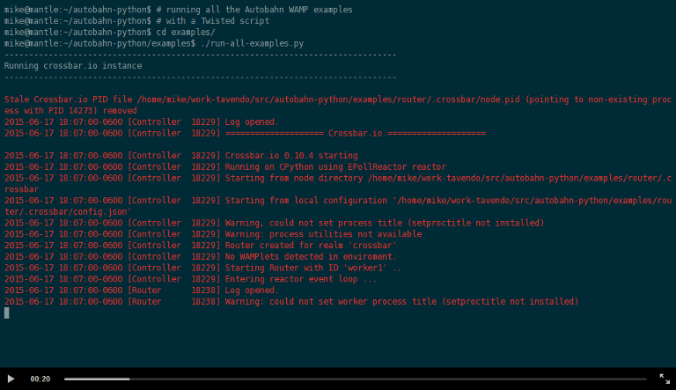The width and height of the screenshot is (676, 390).
Task: Click "Starting Router with ID 'worker1'" line
Action: [x=202, y=268]
